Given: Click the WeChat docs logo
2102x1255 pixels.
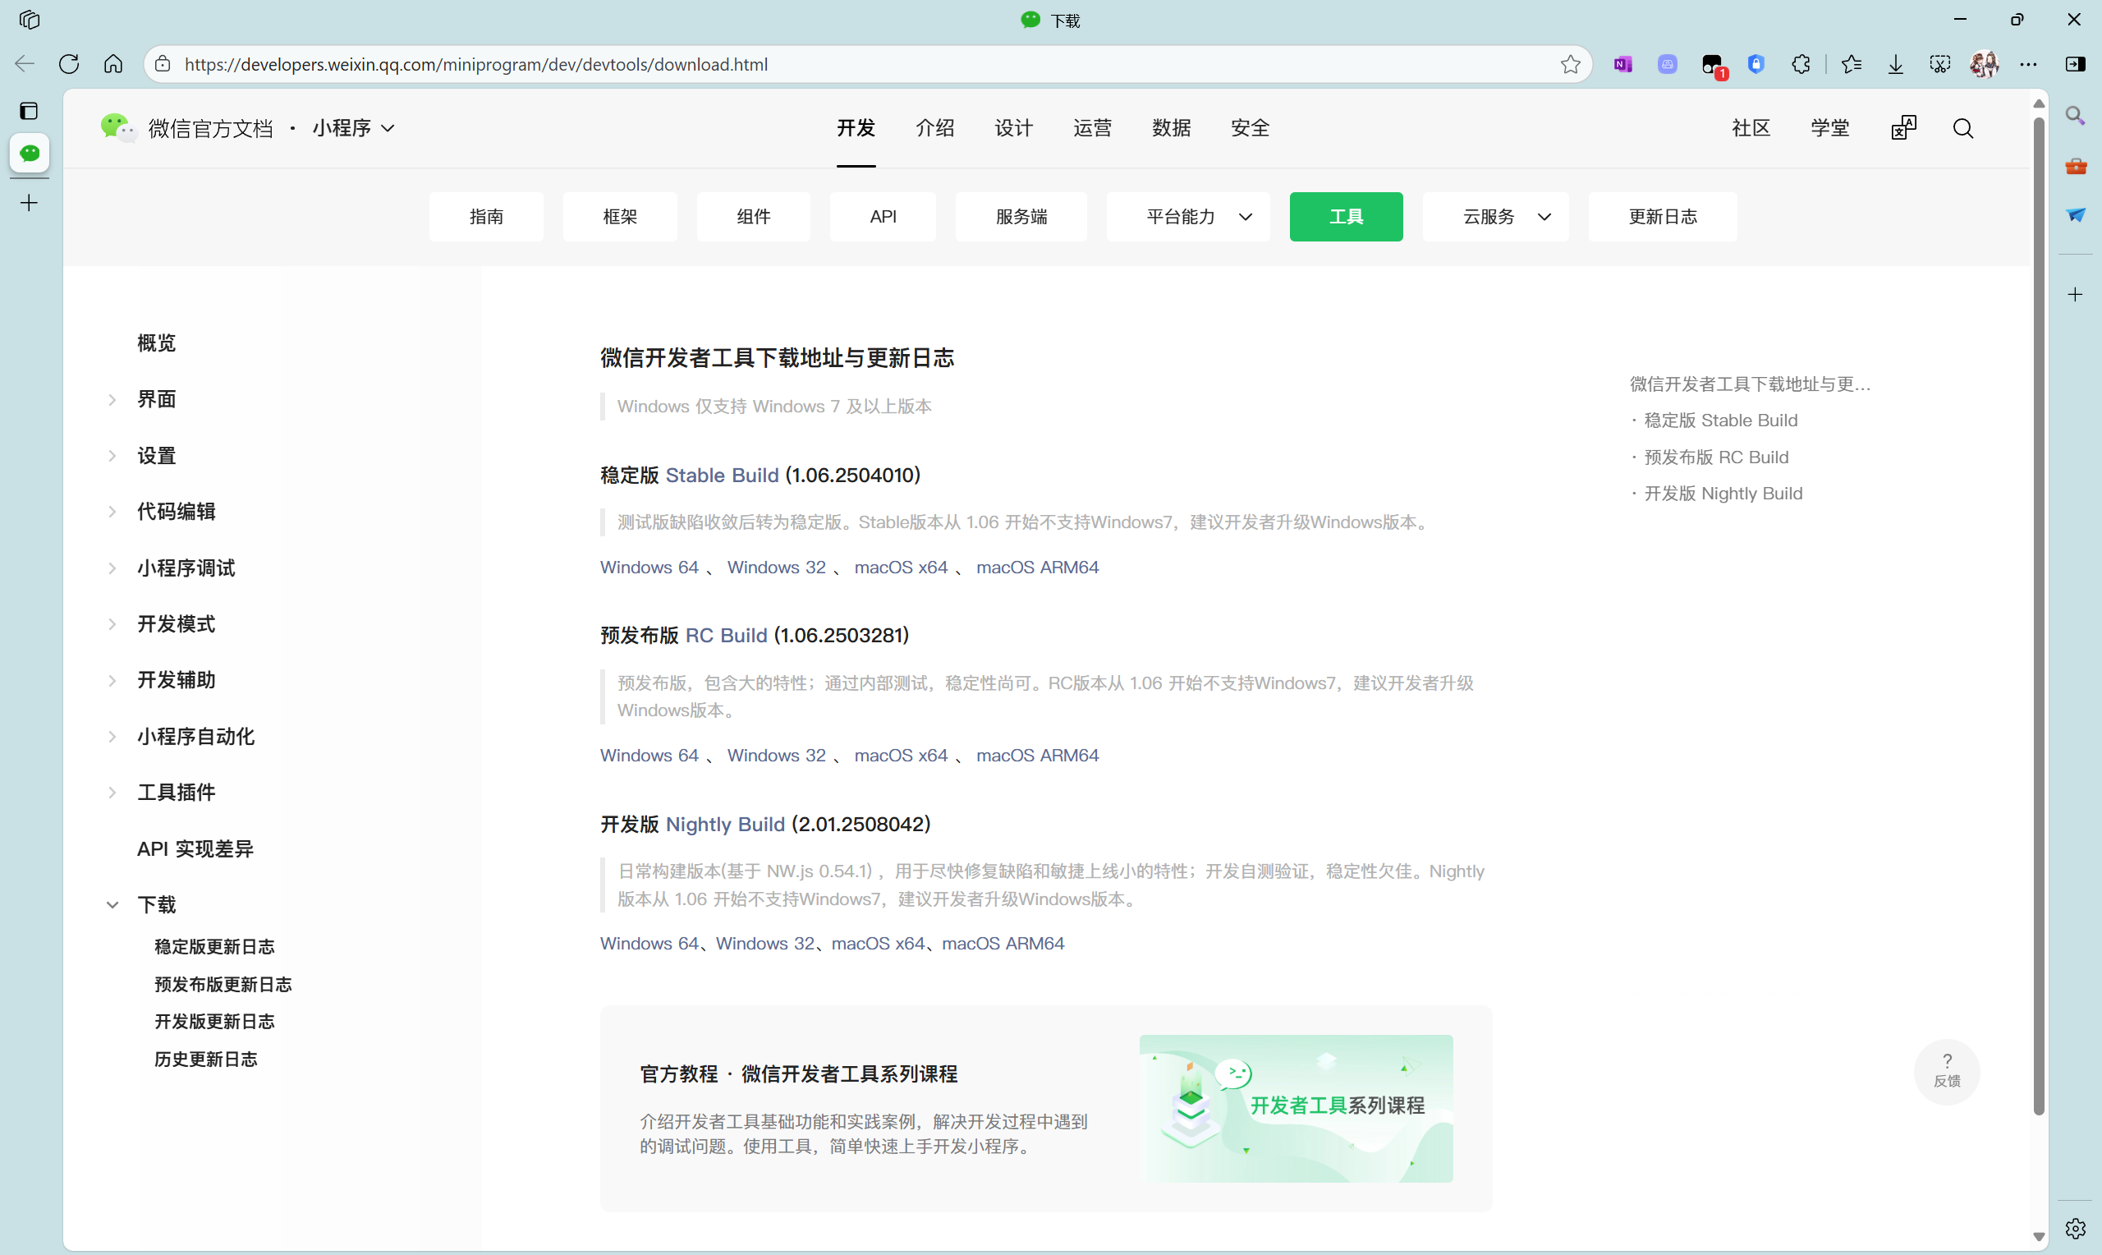Looking at the screenshot, I should pyautogui.click(x=186, y=129).
